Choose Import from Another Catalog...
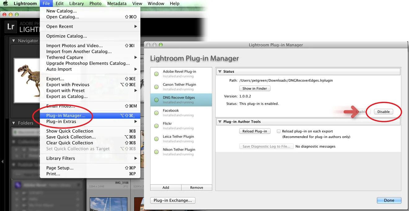This screenshot has width=409, height=211. tap(90, 51)
